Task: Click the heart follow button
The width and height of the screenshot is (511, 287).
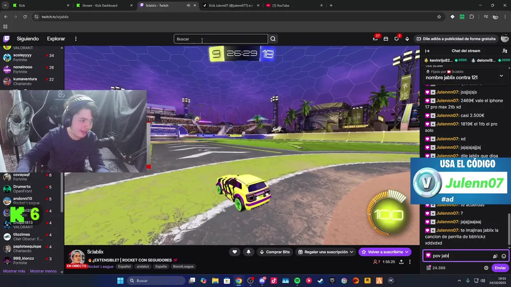Action: point(235,252)
